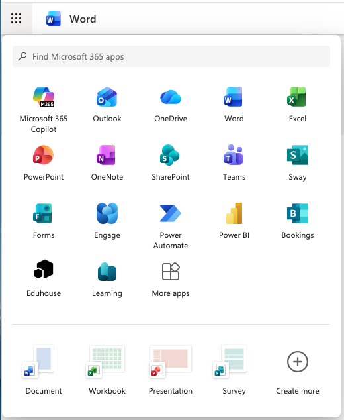Show More apps
This screenshot has height=420, width=344.
171,279
